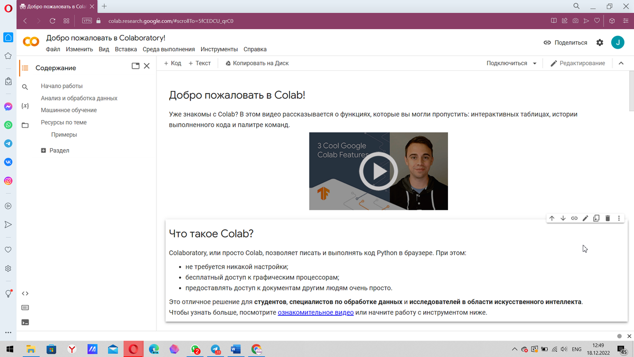Image resolution: width=634 pixels, height=357 pixels.
Task: Close the Содержание panel
Action: 147,66
